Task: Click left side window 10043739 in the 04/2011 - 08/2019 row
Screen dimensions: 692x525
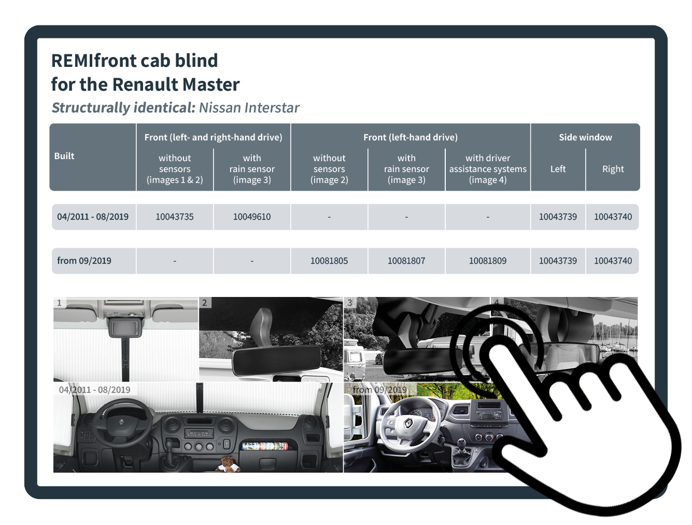Action: click(x=558, y=217)
